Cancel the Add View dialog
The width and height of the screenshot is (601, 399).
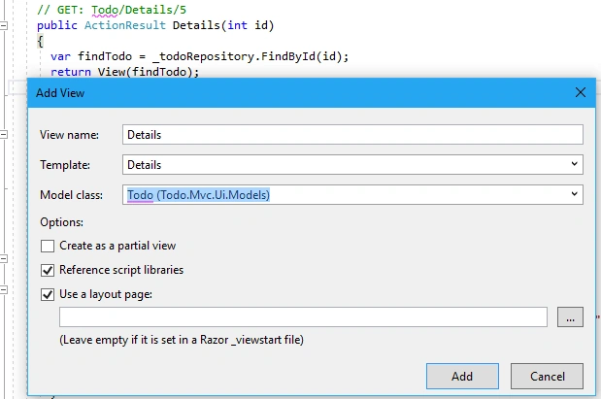[x=547, y=377]
